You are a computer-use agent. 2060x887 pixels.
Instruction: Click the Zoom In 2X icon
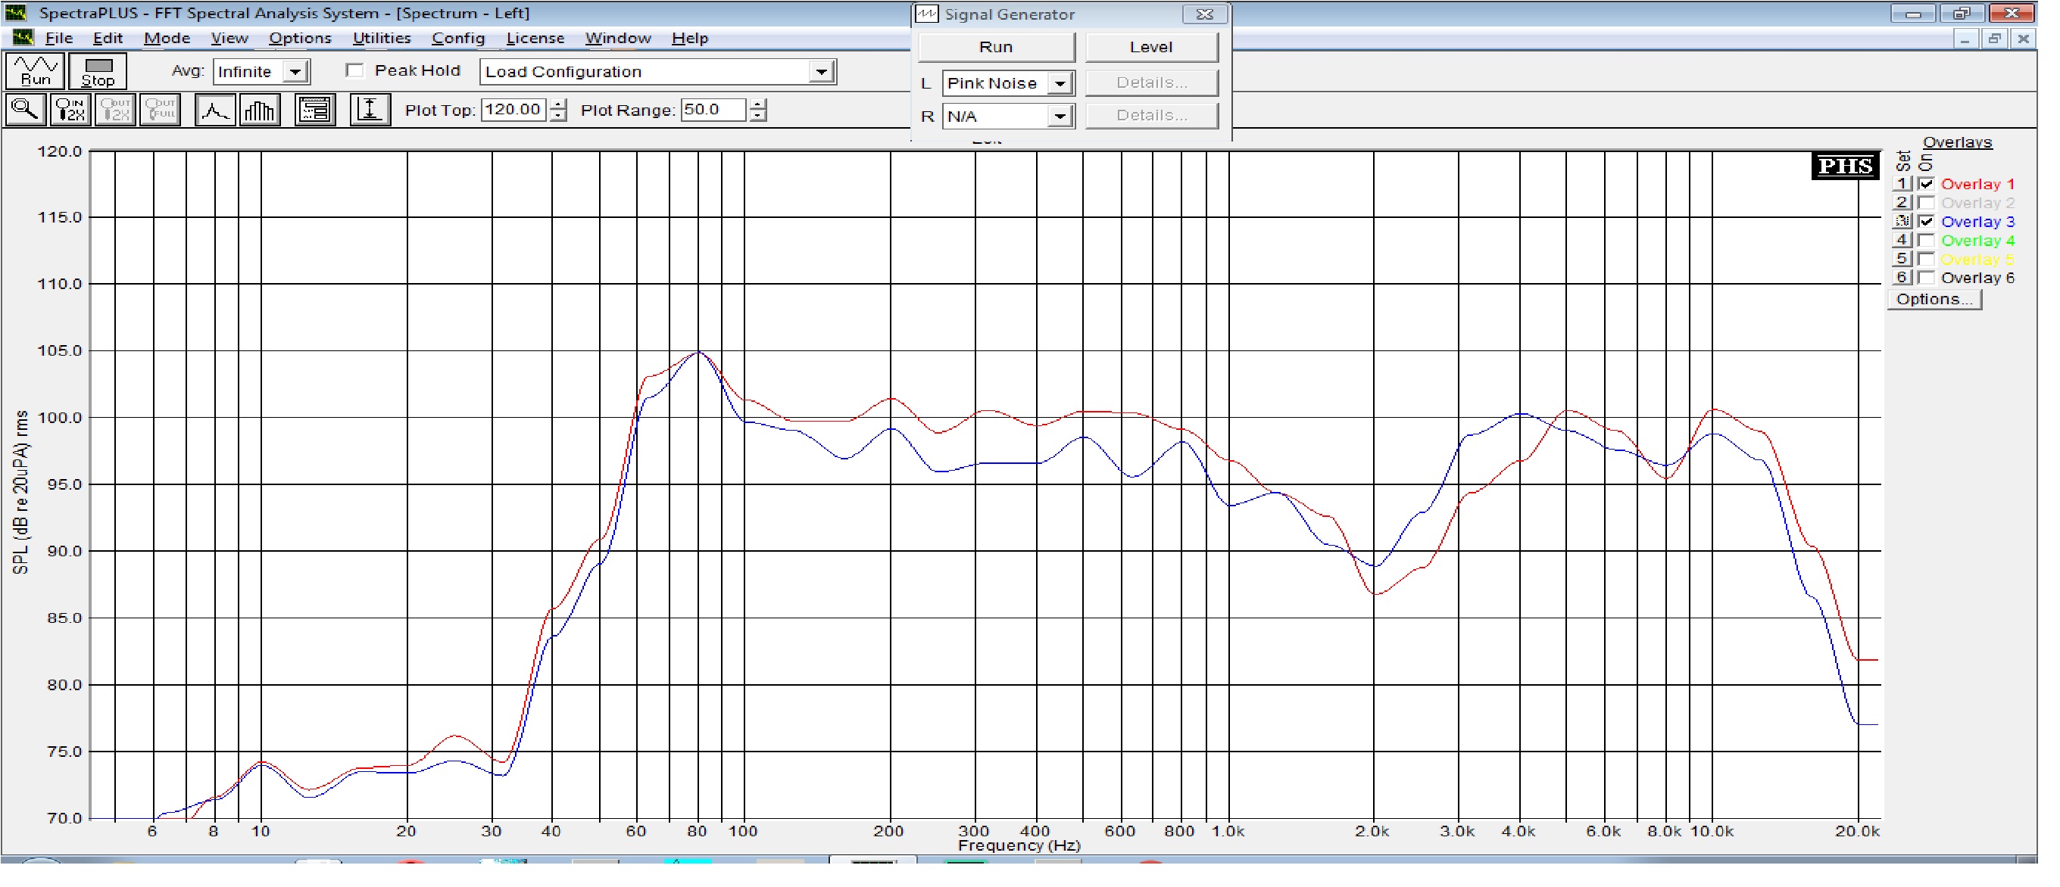[x=70, y=110]
